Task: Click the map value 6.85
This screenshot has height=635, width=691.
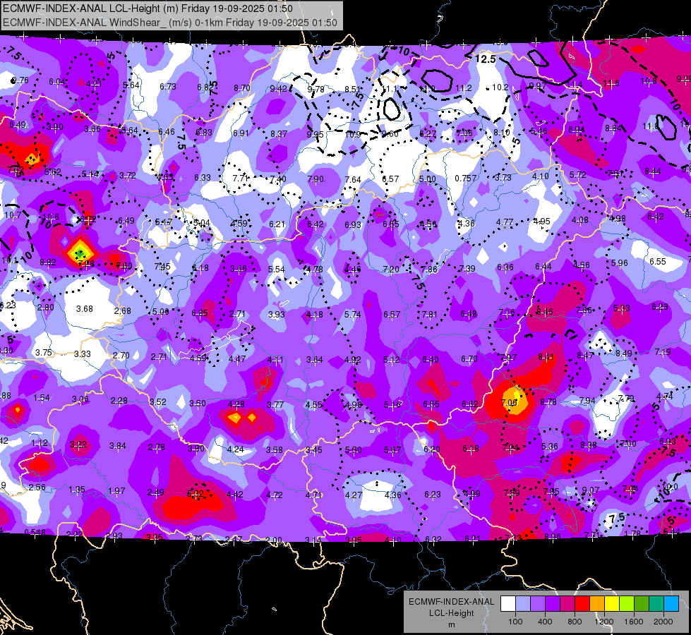Action: (x=200, y=313)
